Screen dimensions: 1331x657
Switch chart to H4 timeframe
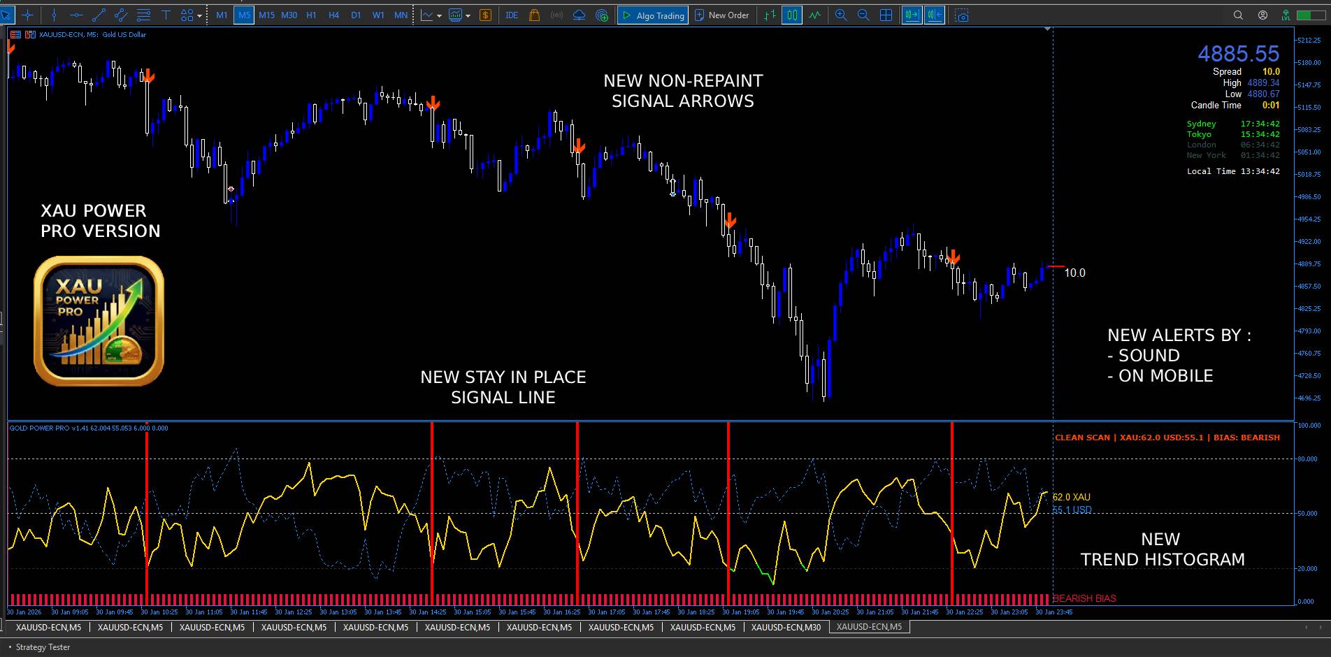pos(333,15)
